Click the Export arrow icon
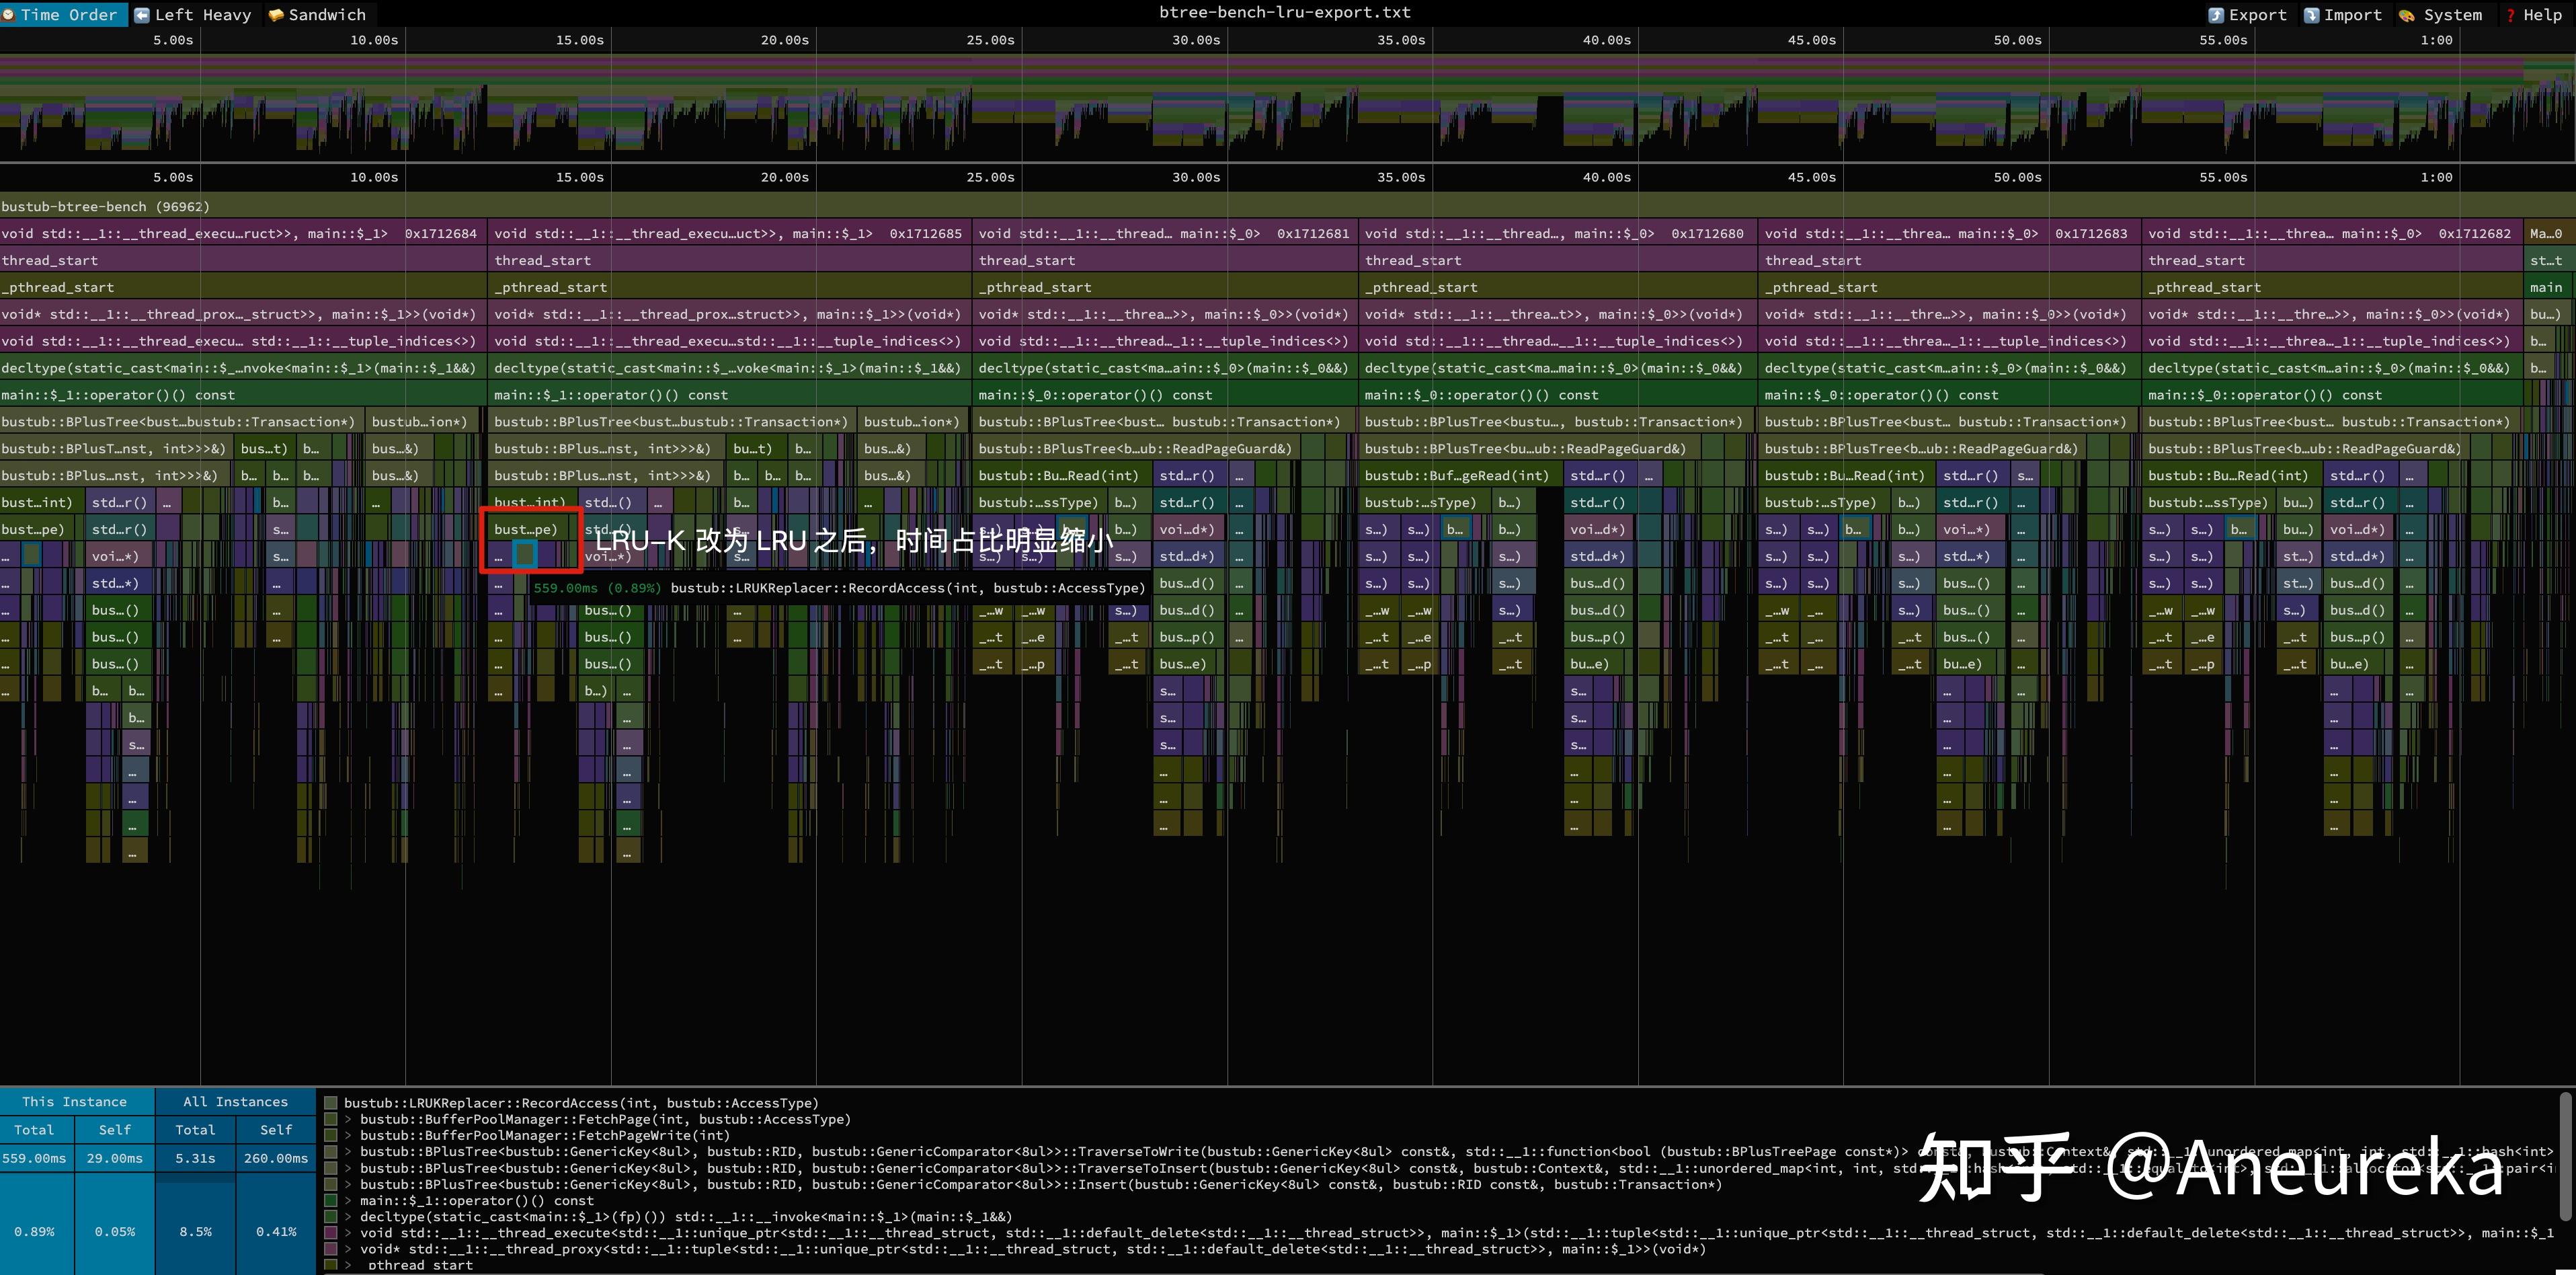The width and height of the screenshot is (2576, 1275). pyautogui.click(x=2216, y=15)
